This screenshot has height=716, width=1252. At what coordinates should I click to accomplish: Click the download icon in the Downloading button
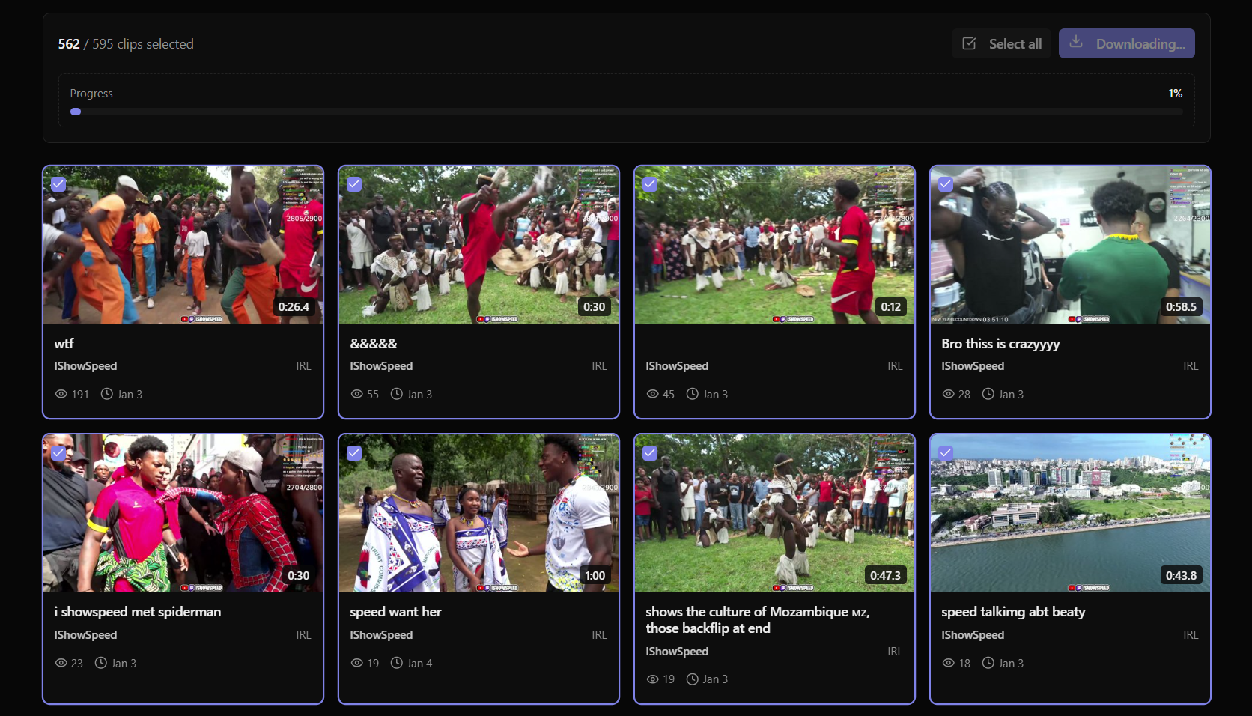point(1077,43)
